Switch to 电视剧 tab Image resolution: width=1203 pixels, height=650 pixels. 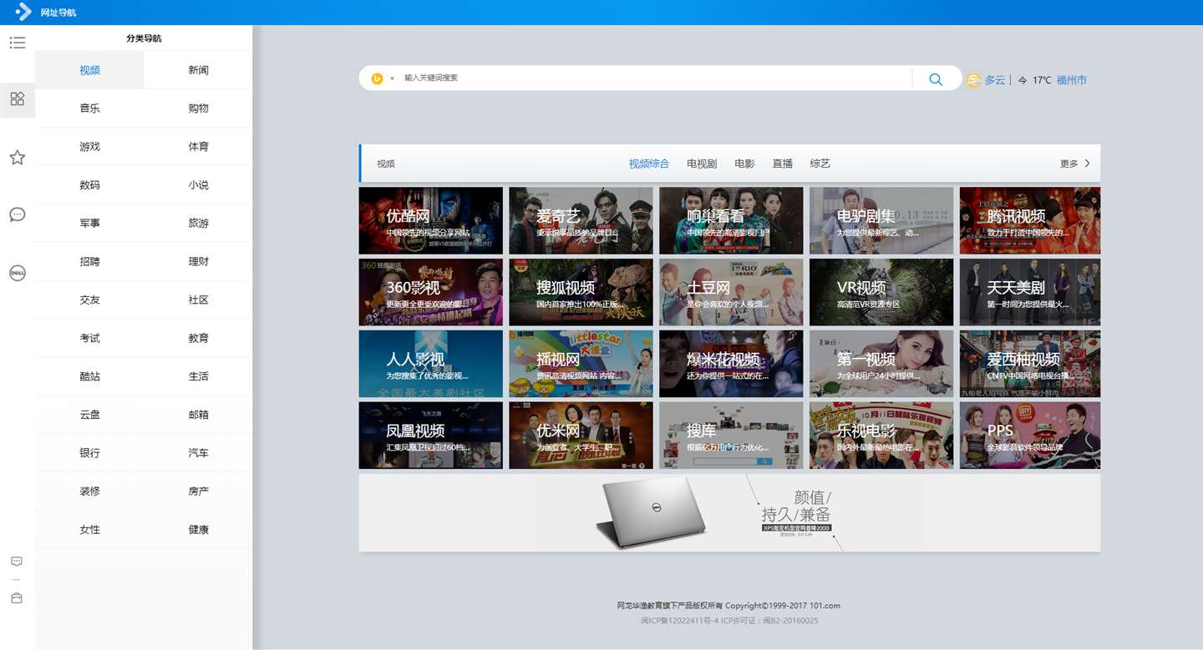(702, 164)
